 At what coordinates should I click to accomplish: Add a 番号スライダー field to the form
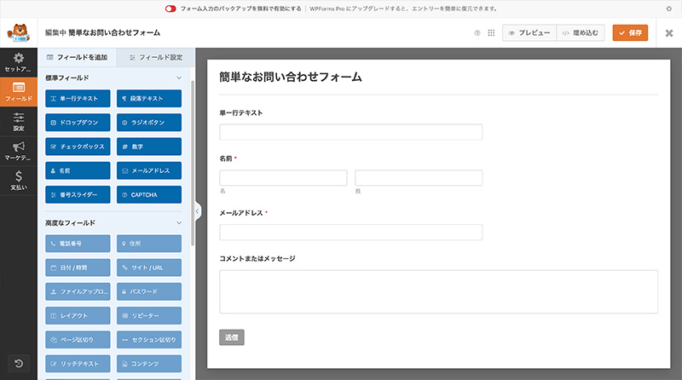click(x=78, y=194)
